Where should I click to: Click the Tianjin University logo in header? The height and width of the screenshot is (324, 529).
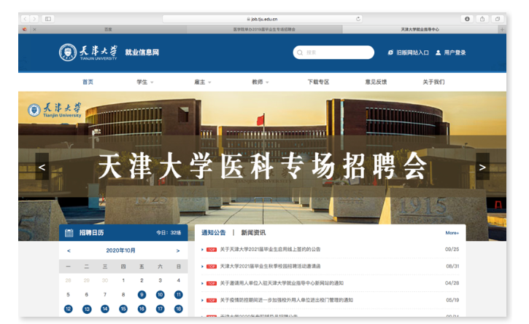pyautogui.click(x=88, y=52)
